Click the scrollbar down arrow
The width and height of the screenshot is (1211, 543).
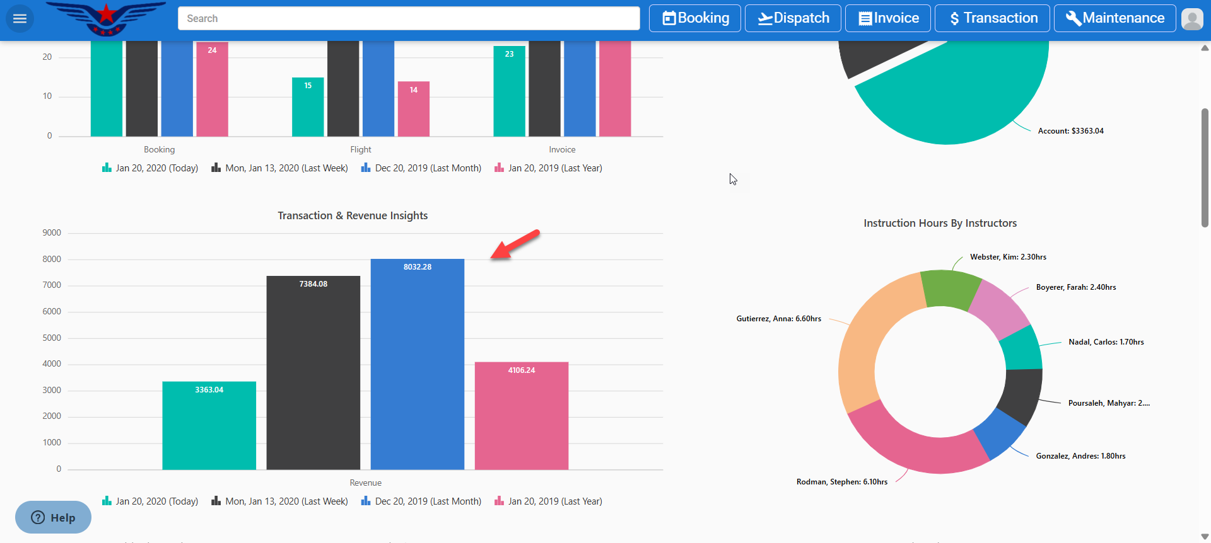[1205, 537]
